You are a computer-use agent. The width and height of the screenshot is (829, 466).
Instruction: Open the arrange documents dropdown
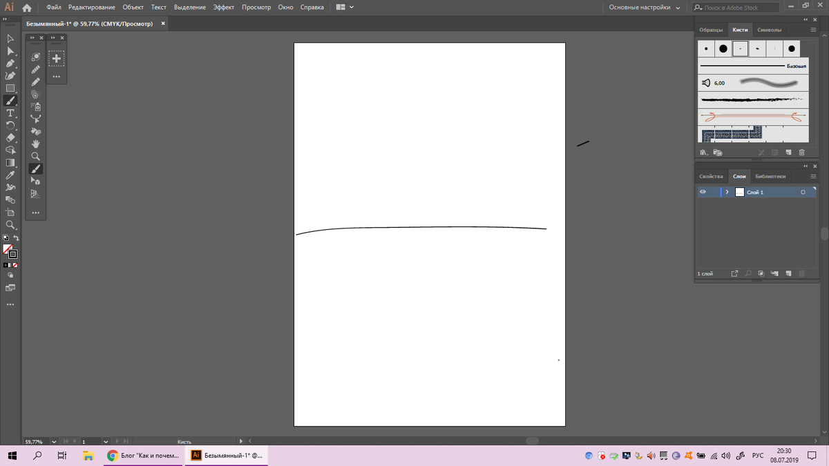(x=345, y=7)
